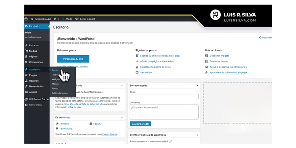Select Temas in Apariencia flyout
The image size is (296, 148).
click(55, 70)
